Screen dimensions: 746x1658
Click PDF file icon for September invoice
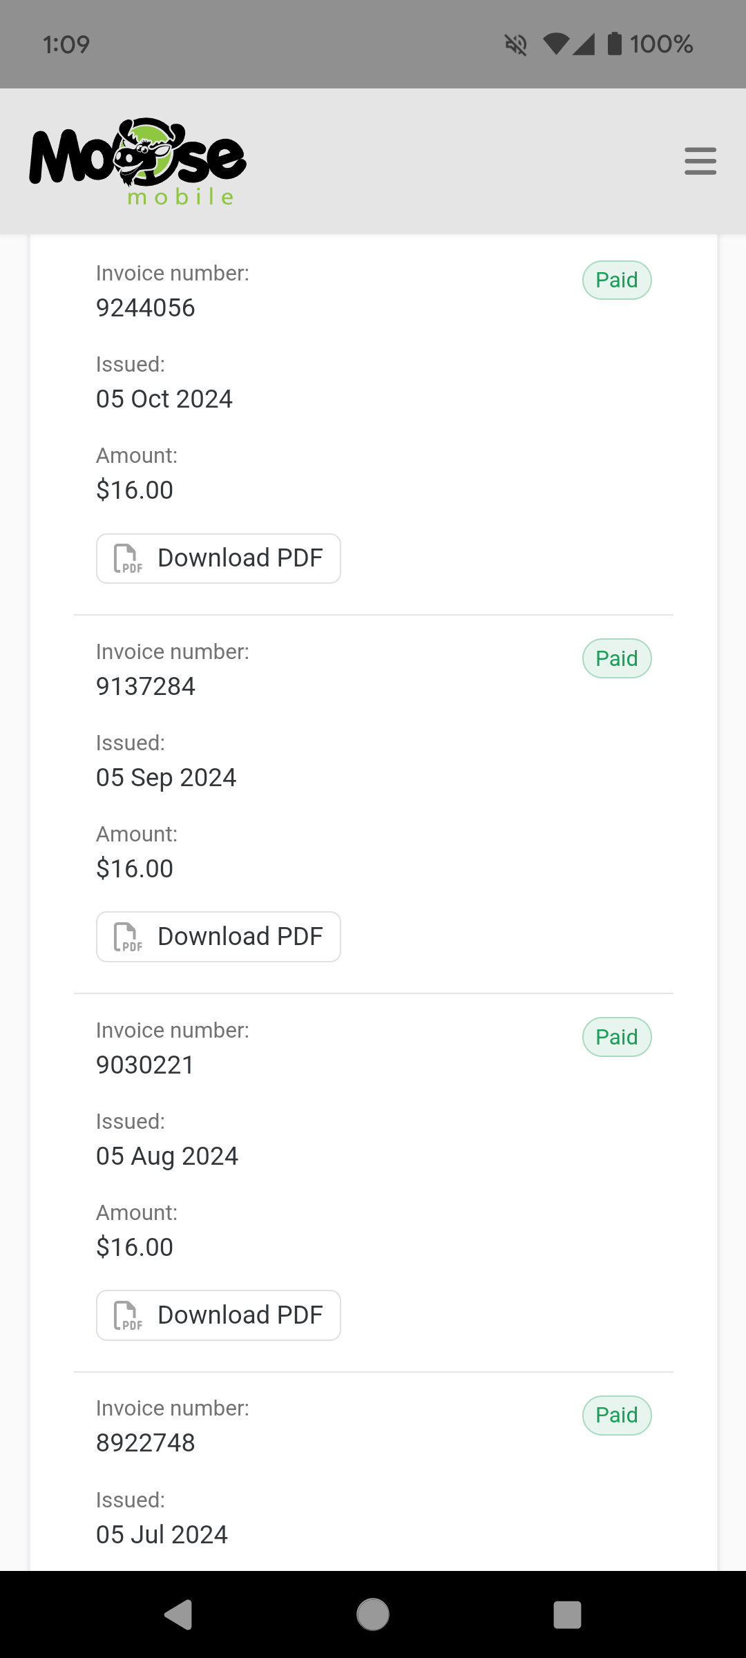click(128, 937)
